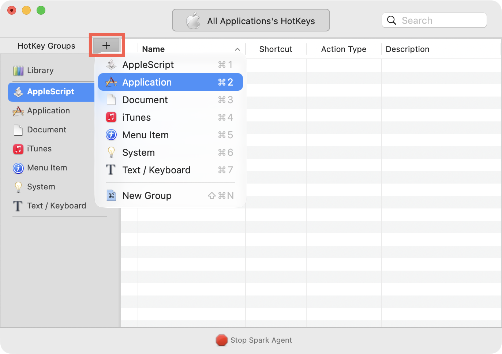Click the Document icon in popup menu
This screenshot has height=354, width=502.
coord(111,100)
